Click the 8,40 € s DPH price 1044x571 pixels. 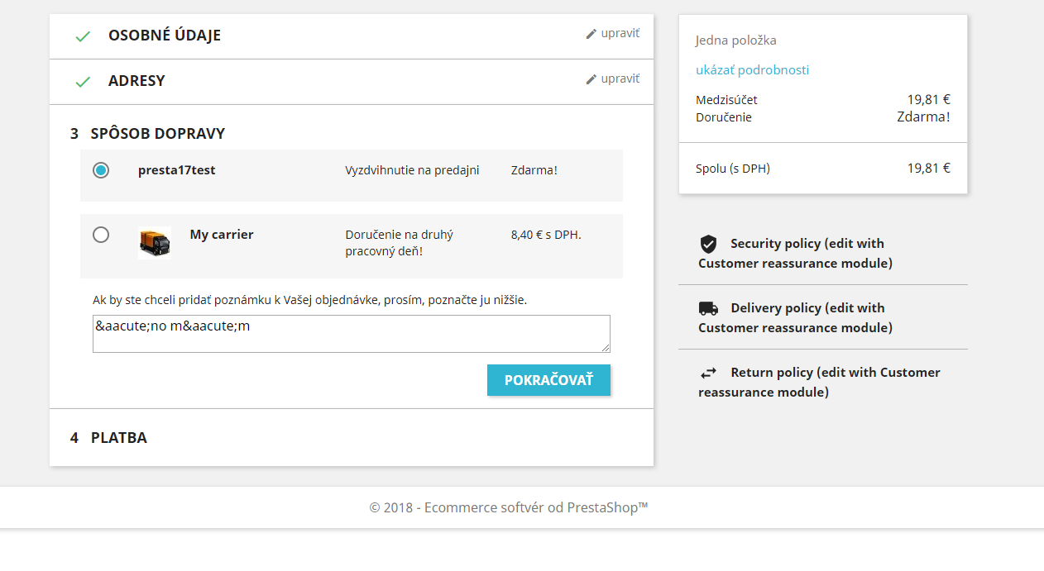pos(546,235)
